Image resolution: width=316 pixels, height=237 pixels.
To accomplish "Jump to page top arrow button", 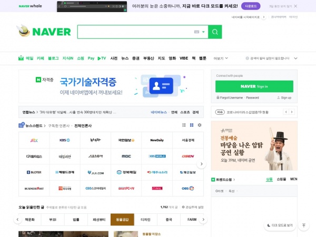I will [x=303, y=225].
